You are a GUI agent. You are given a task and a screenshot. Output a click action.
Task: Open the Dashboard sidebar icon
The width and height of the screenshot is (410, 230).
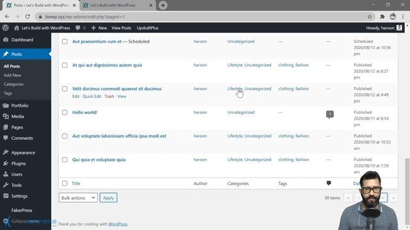coord(6,40)
